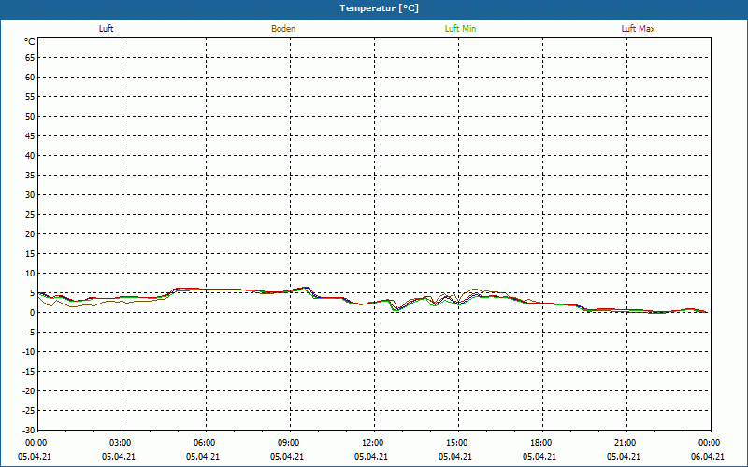748x467 pixels.
Task: Click the "-10" y-axis value
Action: pos(29,352)
